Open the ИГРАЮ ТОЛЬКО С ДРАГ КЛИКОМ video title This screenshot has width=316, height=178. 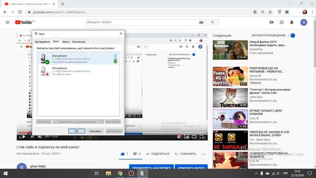pos(266,112)
